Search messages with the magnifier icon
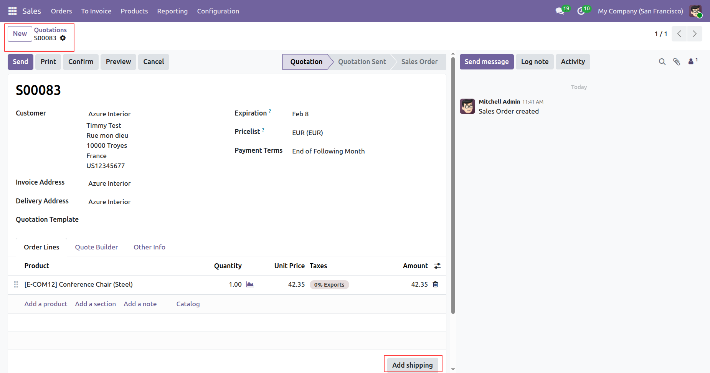Viewport: 710px width, 373px height. [x=662, y=62]
